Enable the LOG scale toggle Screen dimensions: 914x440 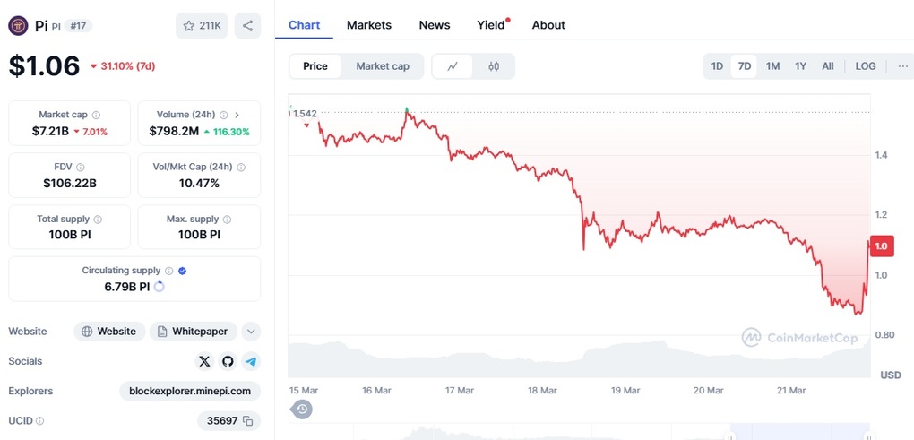(866, 66)
